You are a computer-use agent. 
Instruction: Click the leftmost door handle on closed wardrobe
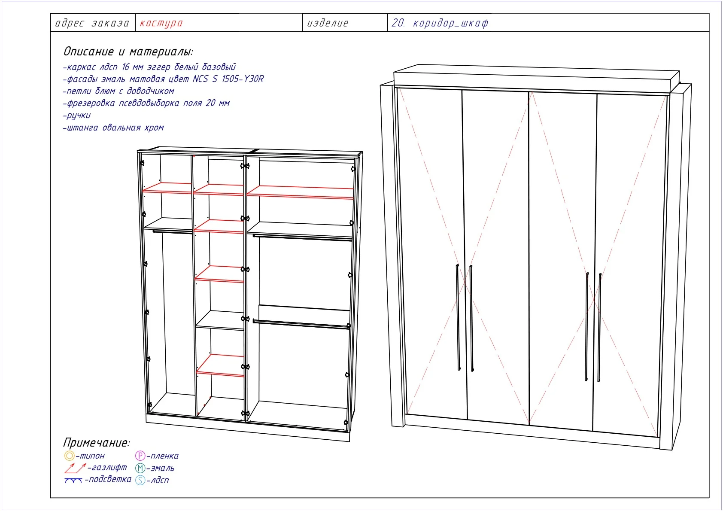[x=458, y=317]
